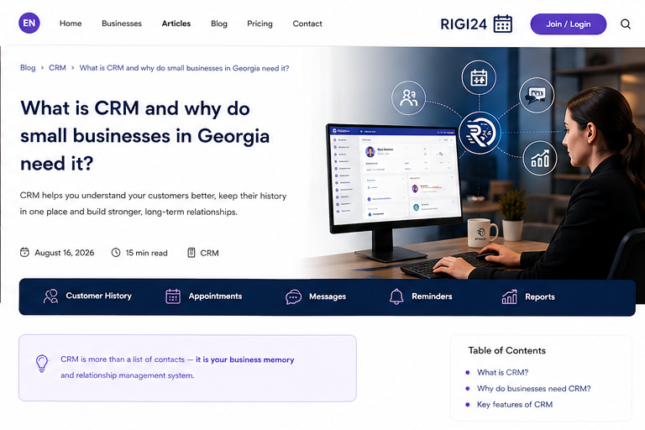Click the main article headline
645x430 pixels.
point(144,136)
